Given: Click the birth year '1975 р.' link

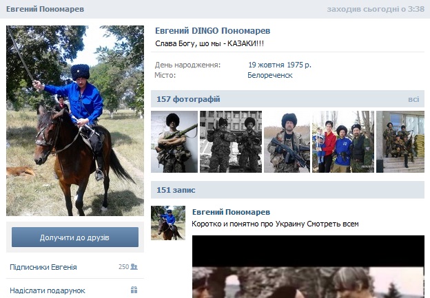Looking at the screenshot, I should (x=299, y=65).
